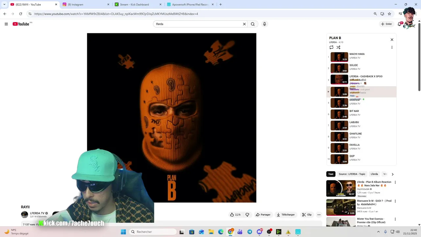Viewport: 421px width, 237px height.
Task: Play FAVELLA thumbnail in playlist
Action: [339, 148]
